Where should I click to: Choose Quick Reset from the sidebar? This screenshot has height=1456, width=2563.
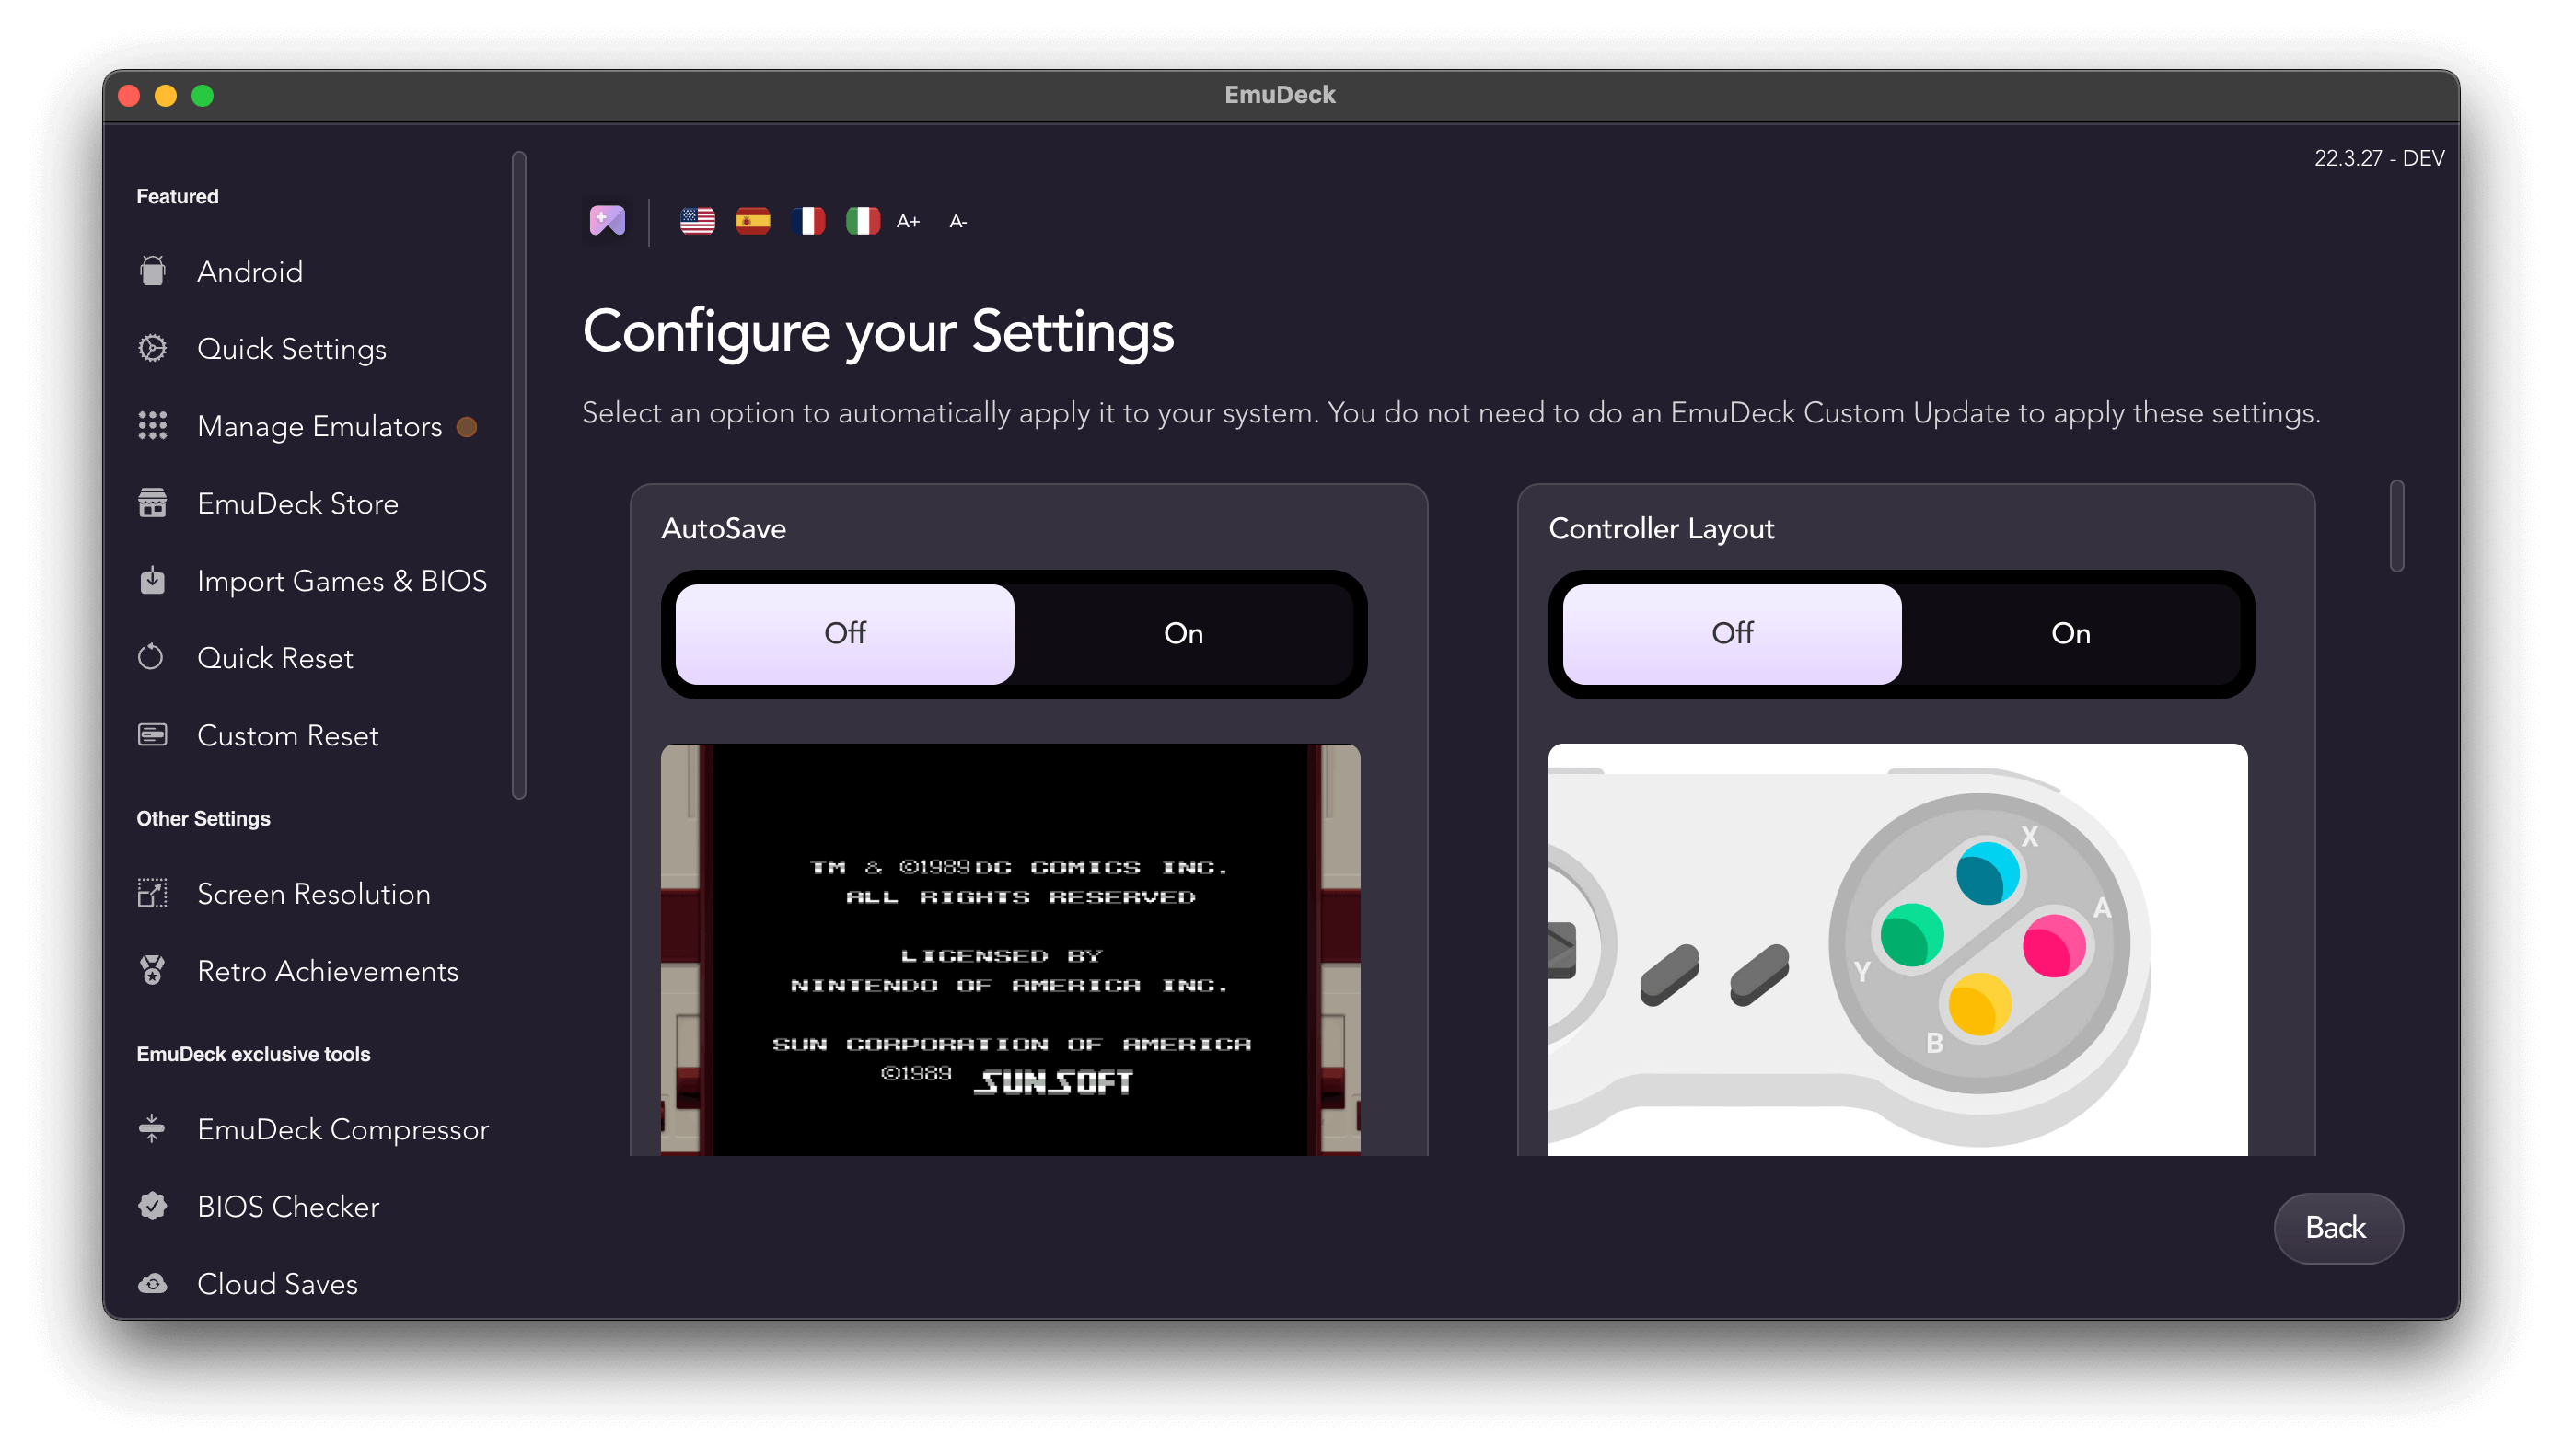[x=275, y=658]
